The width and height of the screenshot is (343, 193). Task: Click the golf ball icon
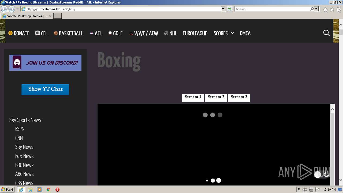click(x=110, y=33)
